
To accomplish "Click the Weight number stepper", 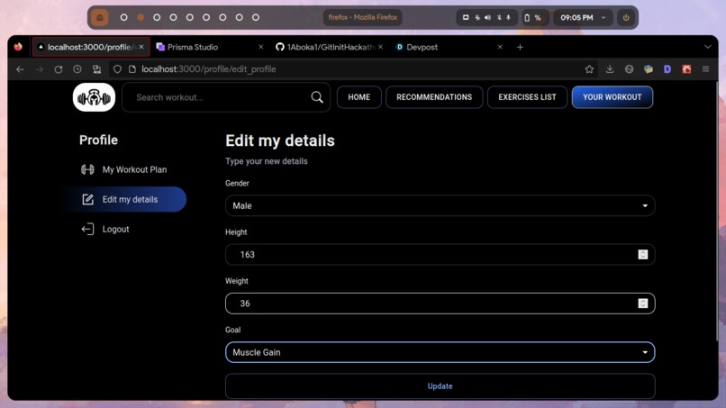I will [642, 304].
